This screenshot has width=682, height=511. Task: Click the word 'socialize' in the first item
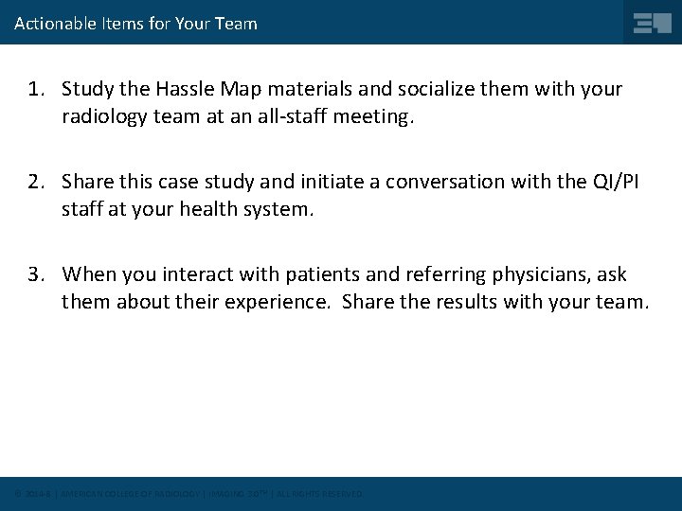point(436,89)
